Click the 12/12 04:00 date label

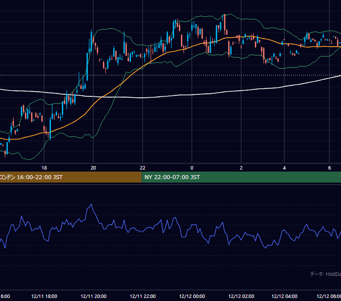[x=284, y=296]
